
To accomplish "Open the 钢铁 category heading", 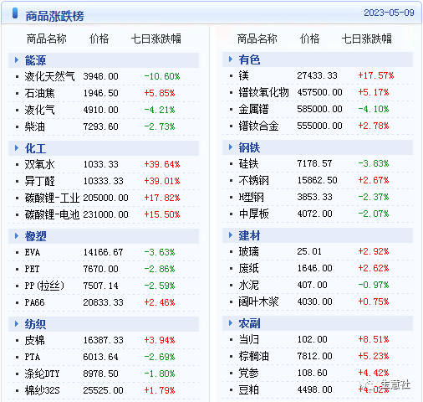I will tap(249, 147).
